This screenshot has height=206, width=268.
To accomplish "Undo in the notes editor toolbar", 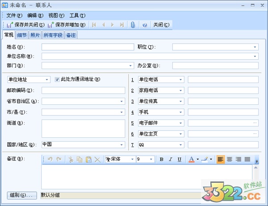I will pyautogui.click(x=50, y=160).
